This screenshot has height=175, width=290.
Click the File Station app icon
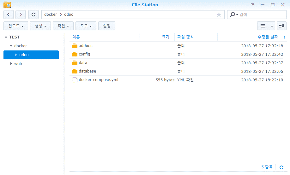coord(7,5)
